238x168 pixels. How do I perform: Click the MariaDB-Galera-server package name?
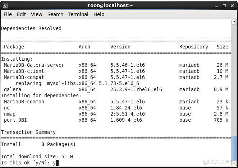click(34, 65)
